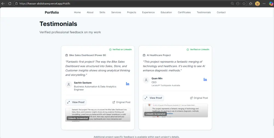Click View Proof on AI Healthcare card
Viewport: 274px width, 138px height.
[153, 98]
